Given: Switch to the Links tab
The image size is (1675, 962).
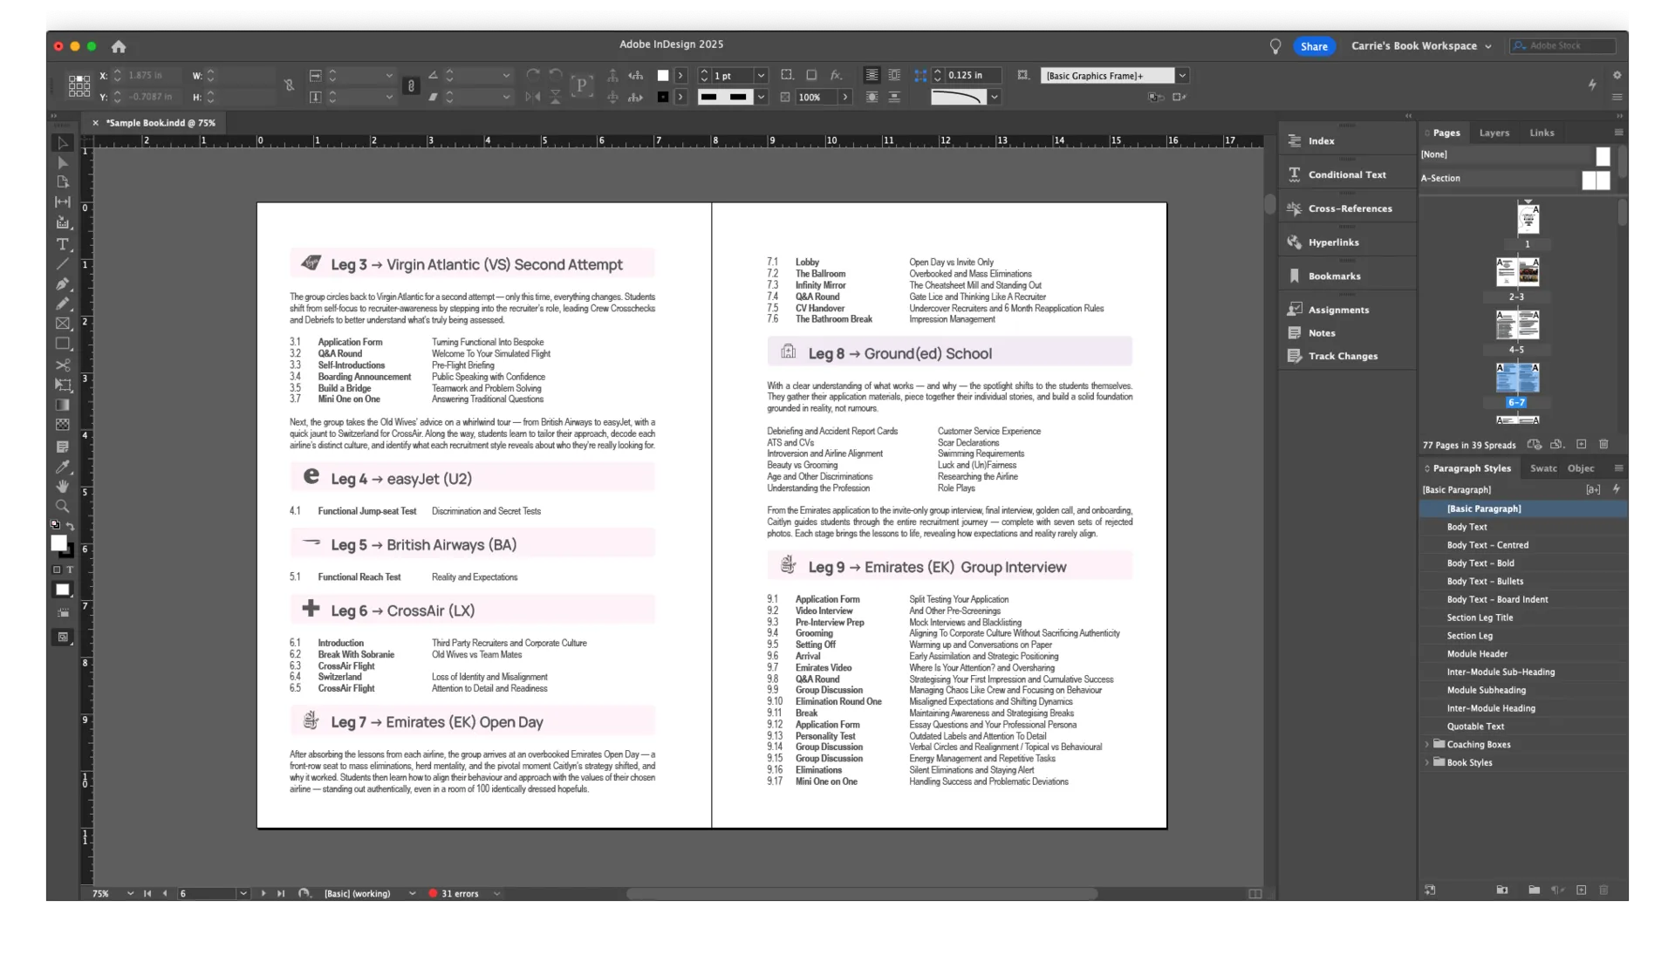Looking at the screenshot, I should coord(1541,133).
